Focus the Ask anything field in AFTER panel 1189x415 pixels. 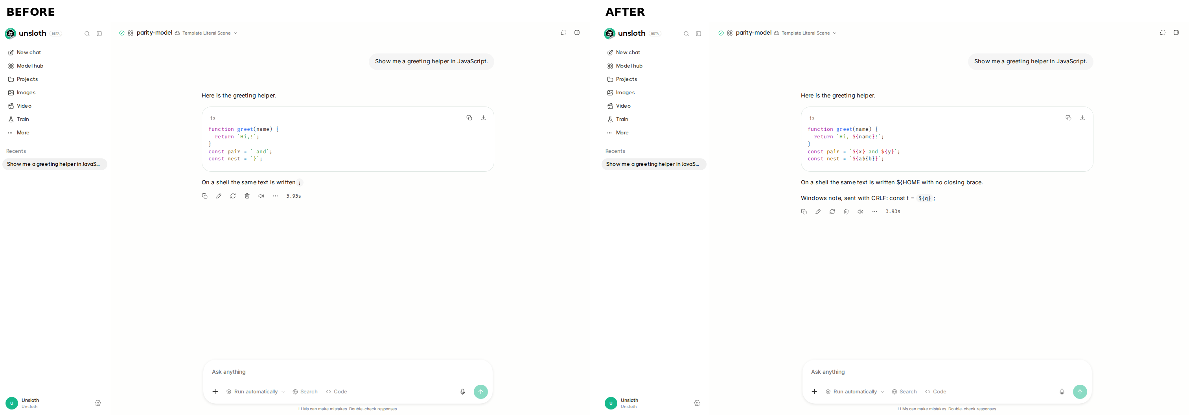[x=947, y=372]
